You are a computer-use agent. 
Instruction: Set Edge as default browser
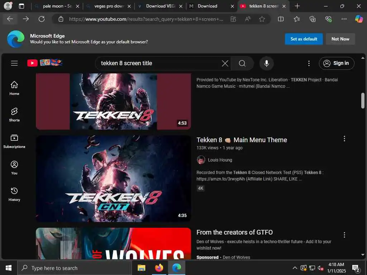pyautogui.click(x=304, y=39)
